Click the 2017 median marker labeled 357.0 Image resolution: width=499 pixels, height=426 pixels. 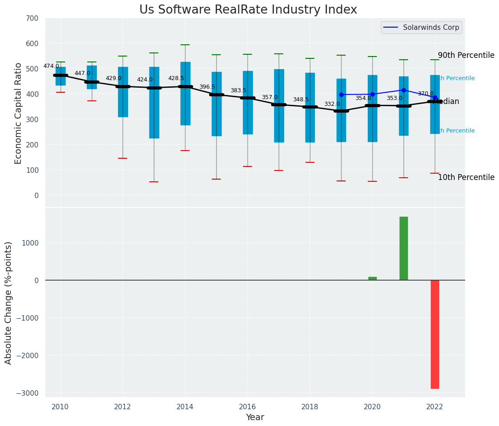click(x=279, y=104)
